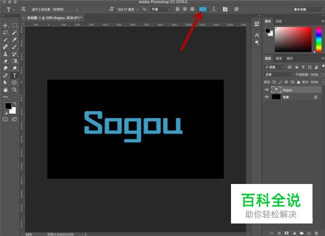325x236 pixels.
Task: Select the Horizontal Type tool
Action: pos(14,75)
